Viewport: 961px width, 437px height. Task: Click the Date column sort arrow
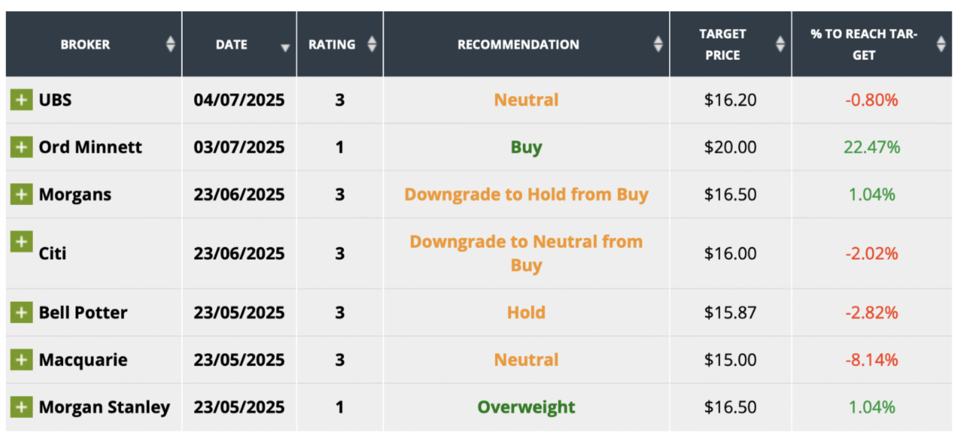coord(285,48)
